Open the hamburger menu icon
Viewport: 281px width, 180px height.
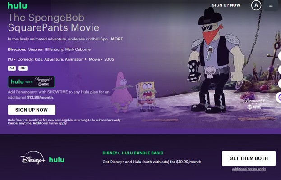click(271, 5)
